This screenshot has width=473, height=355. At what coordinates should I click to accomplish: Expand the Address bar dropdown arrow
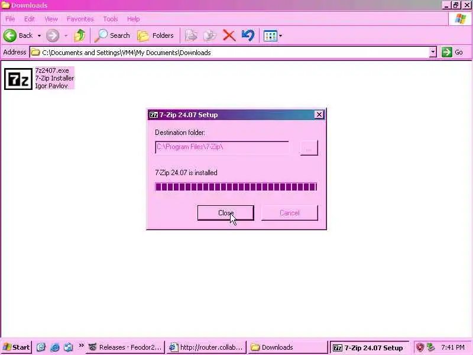433,53
